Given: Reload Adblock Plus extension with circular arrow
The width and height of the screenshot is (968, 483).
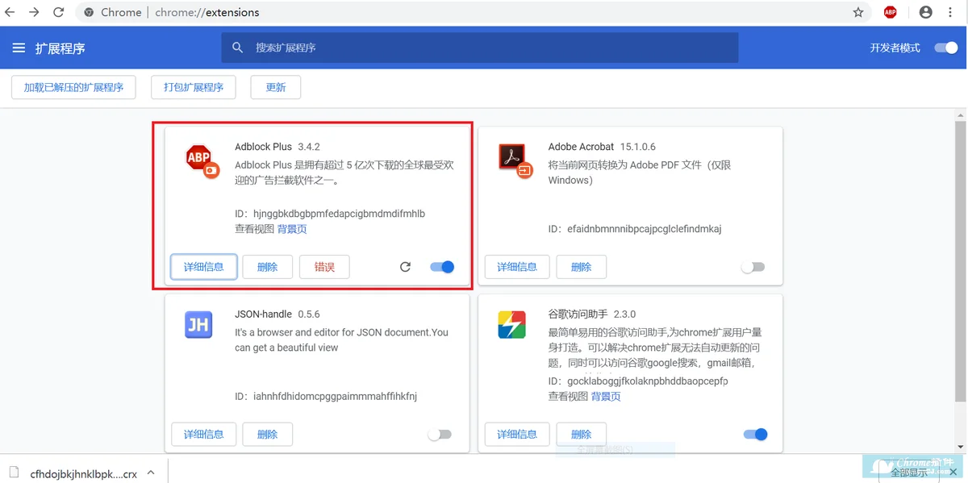Looking at the screenshot, I should tap(406, 267).
